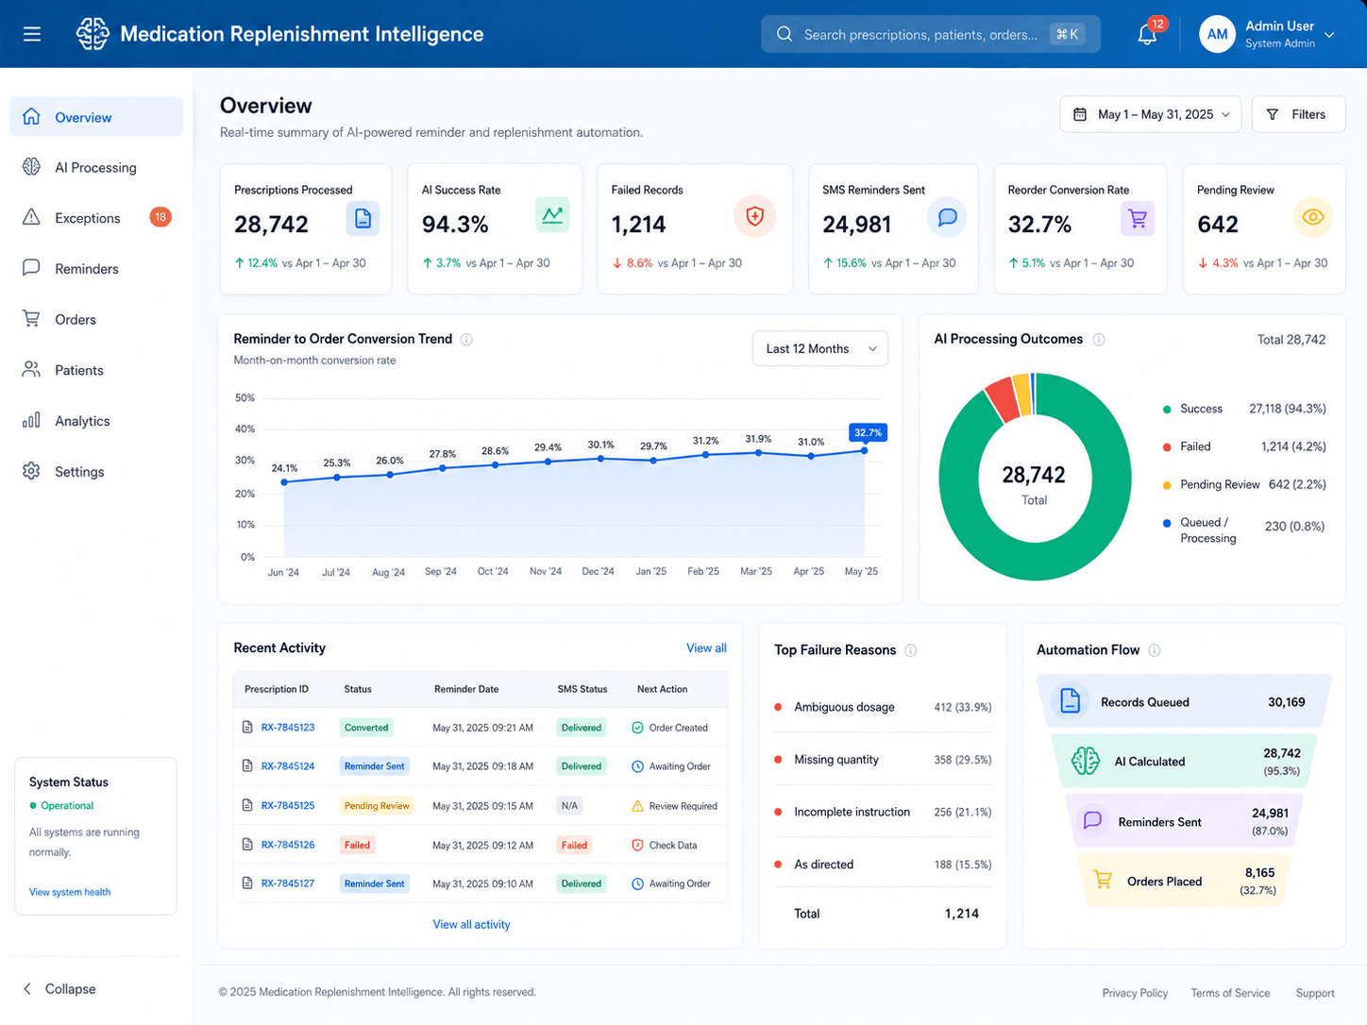
Task: Click the Converted status badge
Action: point(366,728)
